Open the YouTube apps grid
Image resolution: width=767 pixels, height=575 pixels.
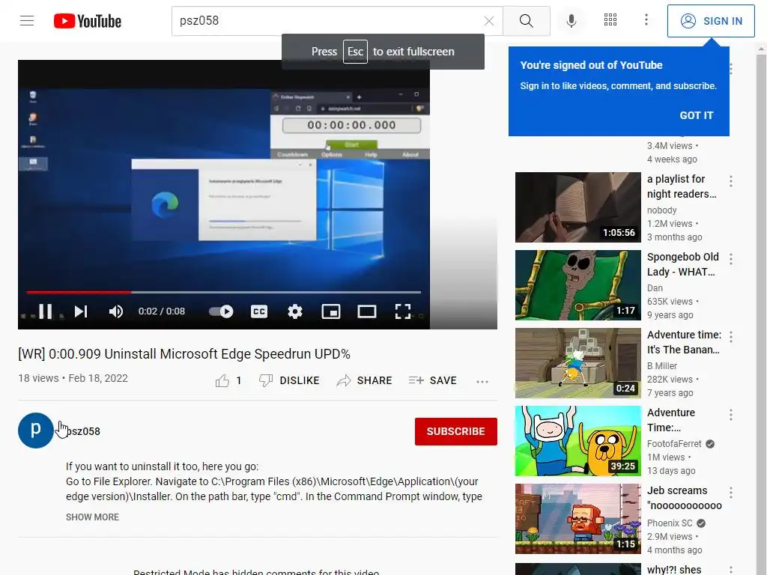click(610, 19)
